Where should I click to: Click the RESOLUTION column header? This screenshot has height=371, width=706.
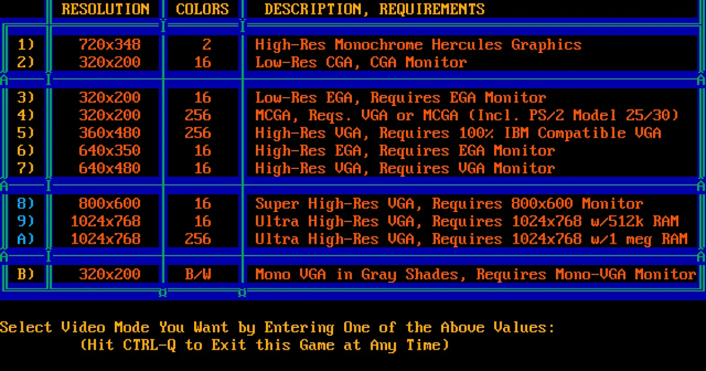(105, 9)
